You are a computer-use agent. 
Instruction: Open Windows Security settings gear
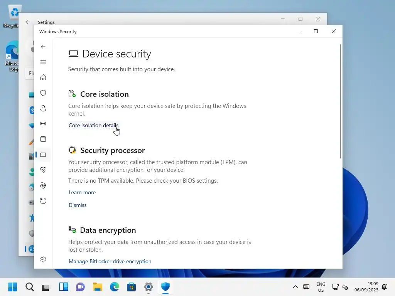point(43,259)
